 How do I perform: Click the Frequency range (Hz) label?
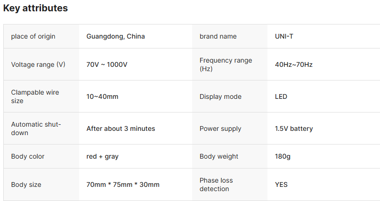226,64
